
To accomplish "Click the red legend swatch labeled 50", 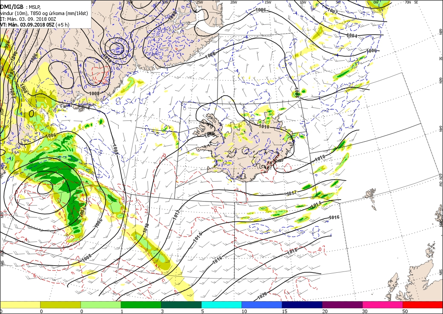I will tap(423, 305).
